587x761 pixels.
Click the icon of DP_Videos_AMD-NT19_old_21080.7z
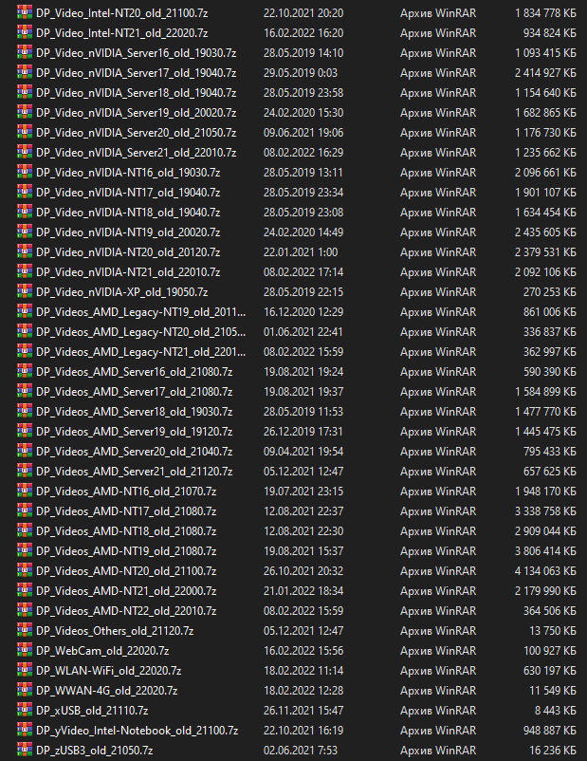point(25,550)
